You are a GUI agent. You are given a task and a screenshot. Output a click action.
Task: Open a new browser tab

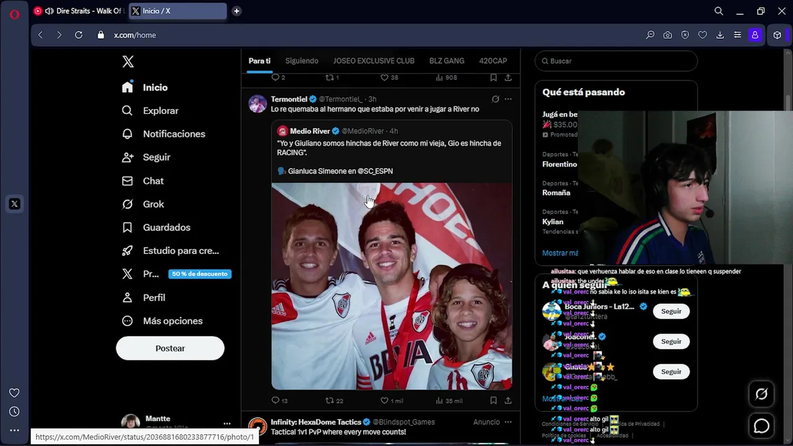pyautogui.click(x=236, y=11)
